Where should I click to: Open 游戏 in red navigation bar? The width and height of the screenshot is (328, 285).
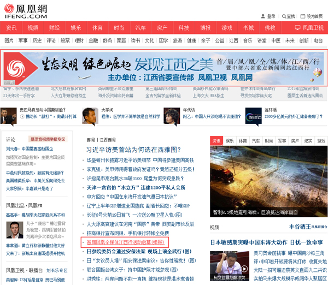tap(227, 28)
